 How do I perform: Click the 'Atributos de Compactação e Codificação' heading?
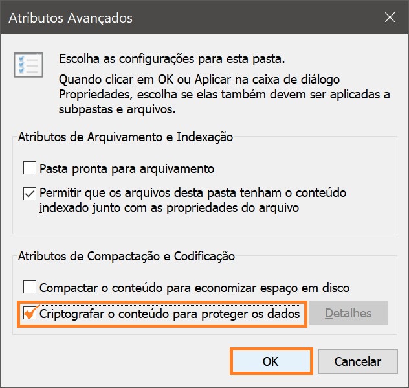point(126,256)
